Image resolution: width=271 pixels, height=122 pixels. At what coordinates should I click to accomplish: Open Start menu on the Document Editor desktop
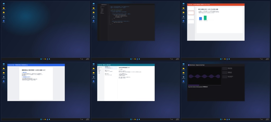coord(41,119)
